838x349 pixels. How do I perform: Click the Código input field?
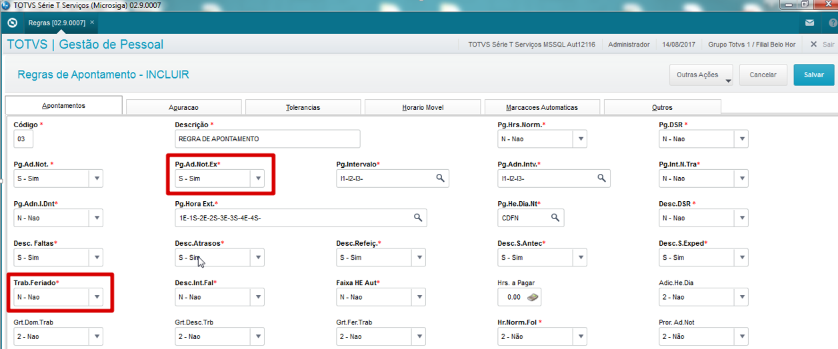[23, 139]
